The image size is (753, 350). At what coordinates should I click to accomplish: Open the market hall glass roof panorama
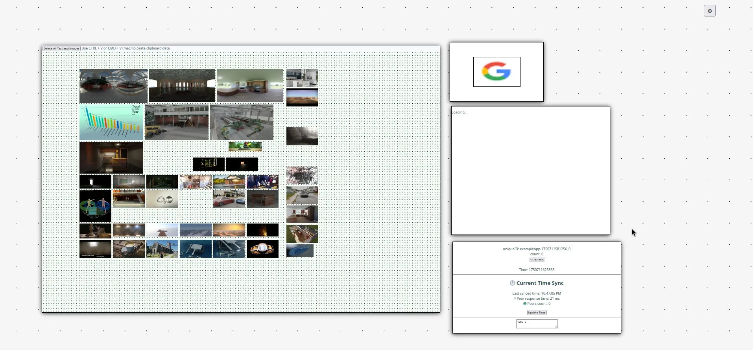pyautogui.click(x=113, y=86)
